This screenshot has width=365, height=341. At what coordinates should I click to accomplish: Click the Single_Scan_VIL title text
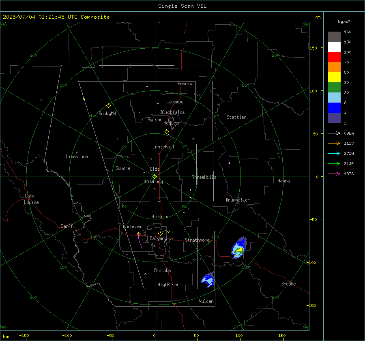(182, 6)
